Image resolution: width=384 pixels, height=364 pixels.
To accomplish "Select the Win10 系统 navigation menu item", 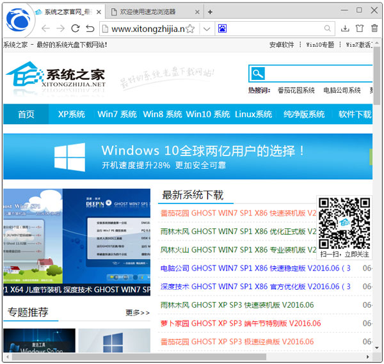I will (207, 115).
